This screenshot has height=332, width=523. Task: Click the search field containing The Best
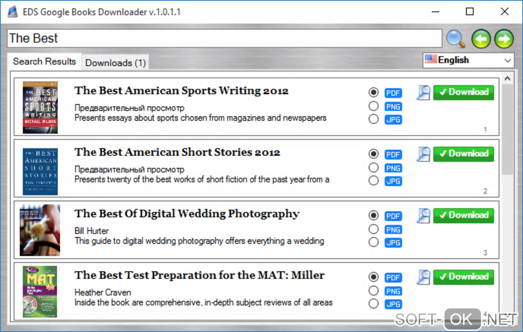[x=225, y=38]
